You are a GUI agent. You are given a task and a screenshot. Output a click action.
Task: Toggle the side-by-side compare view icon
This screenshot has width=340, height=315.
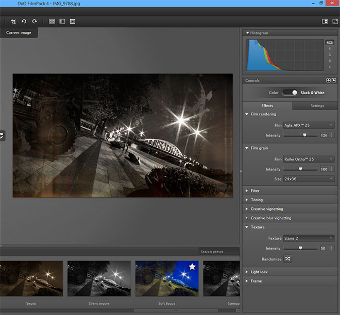[x=62, y=21]
